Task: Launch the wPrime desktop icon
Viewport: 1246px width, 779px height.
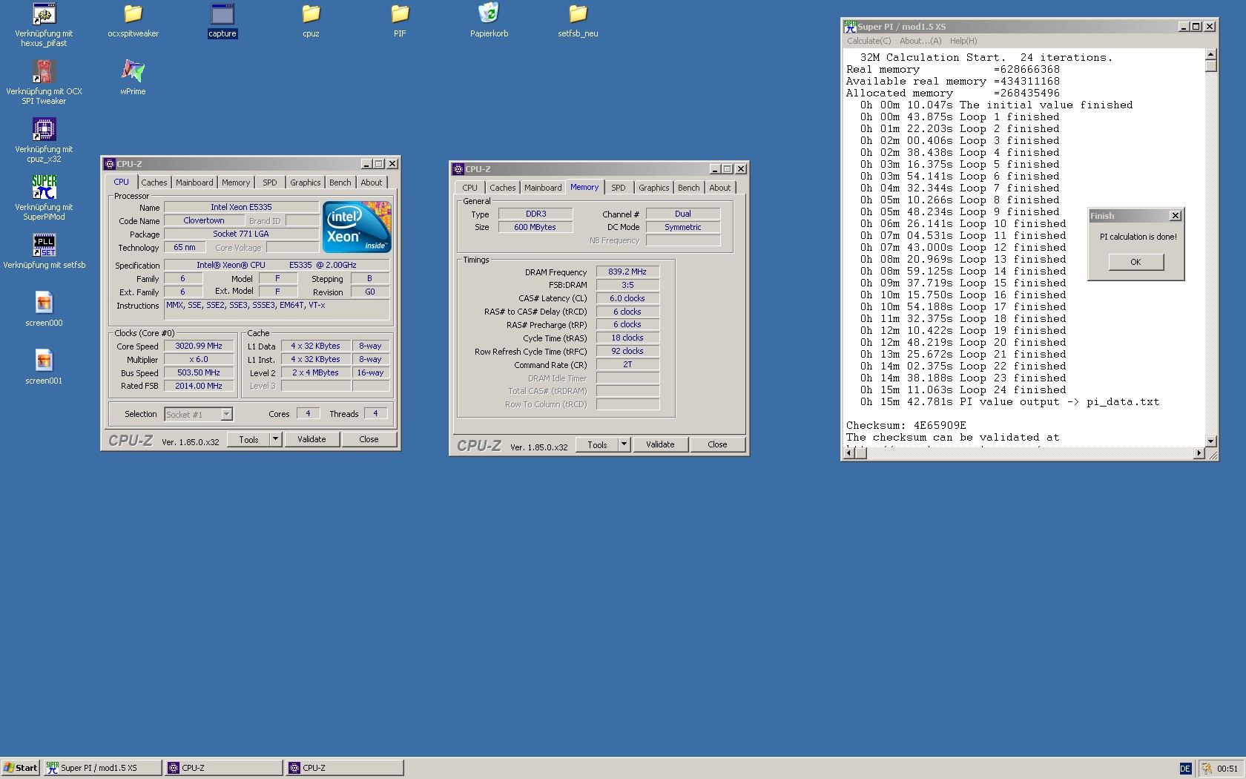Action: 133,71
